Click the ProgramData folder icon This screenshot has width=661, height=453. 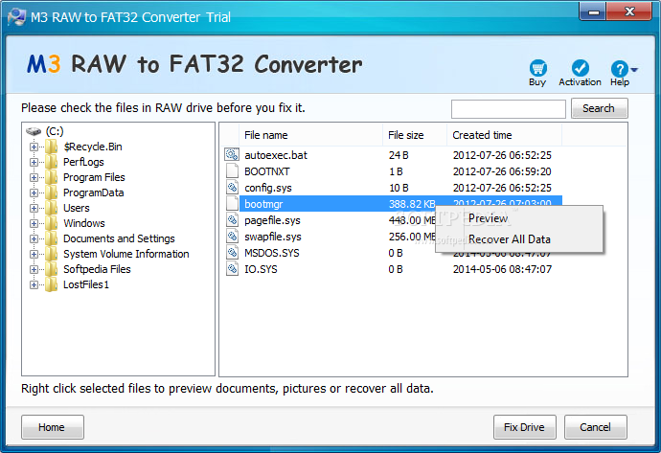point(52,193)
